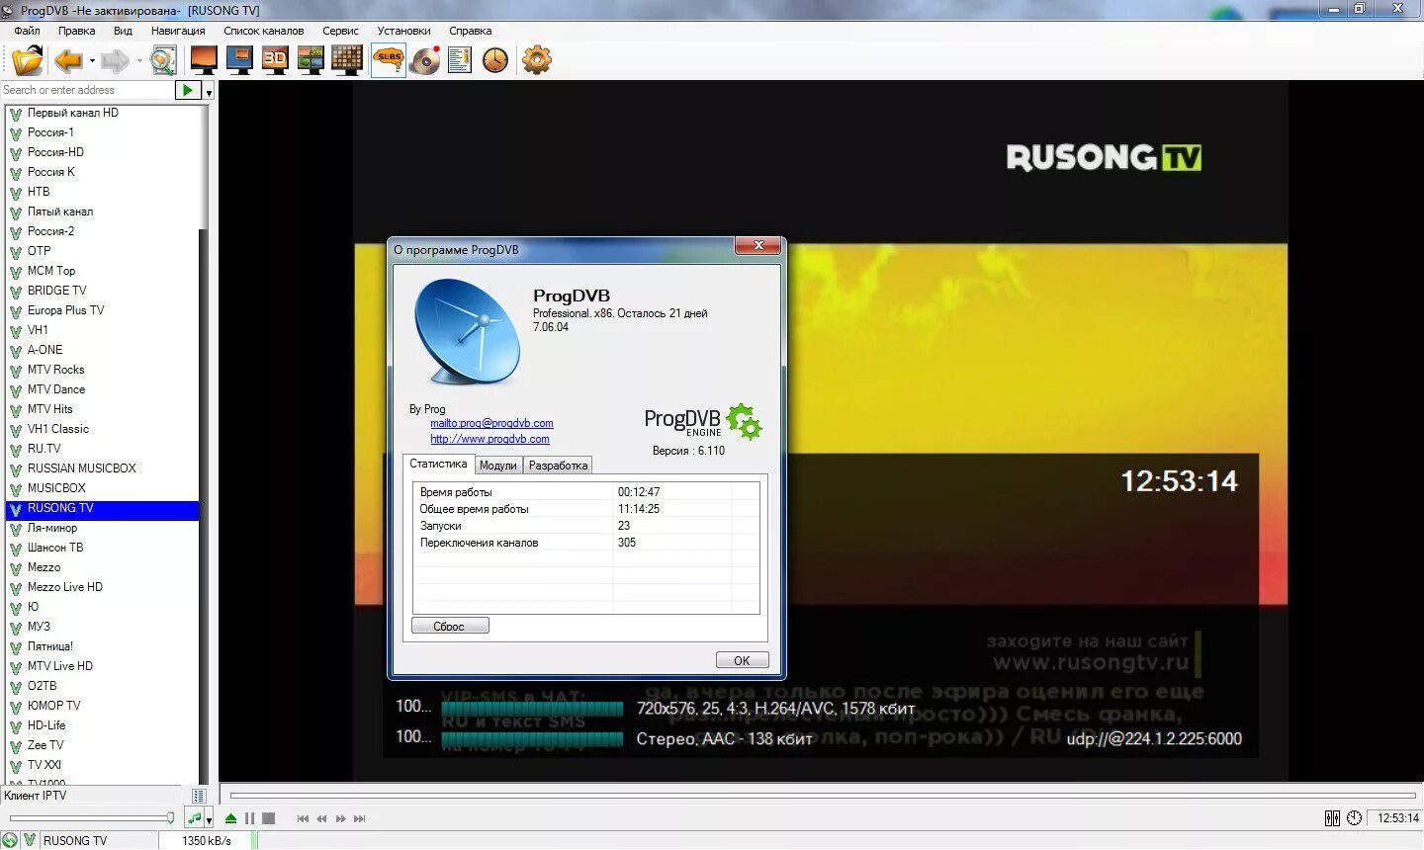1424x850 pixels.
Task: Jump to next track button
Action: pyautogui.click(x=360, y=818)
